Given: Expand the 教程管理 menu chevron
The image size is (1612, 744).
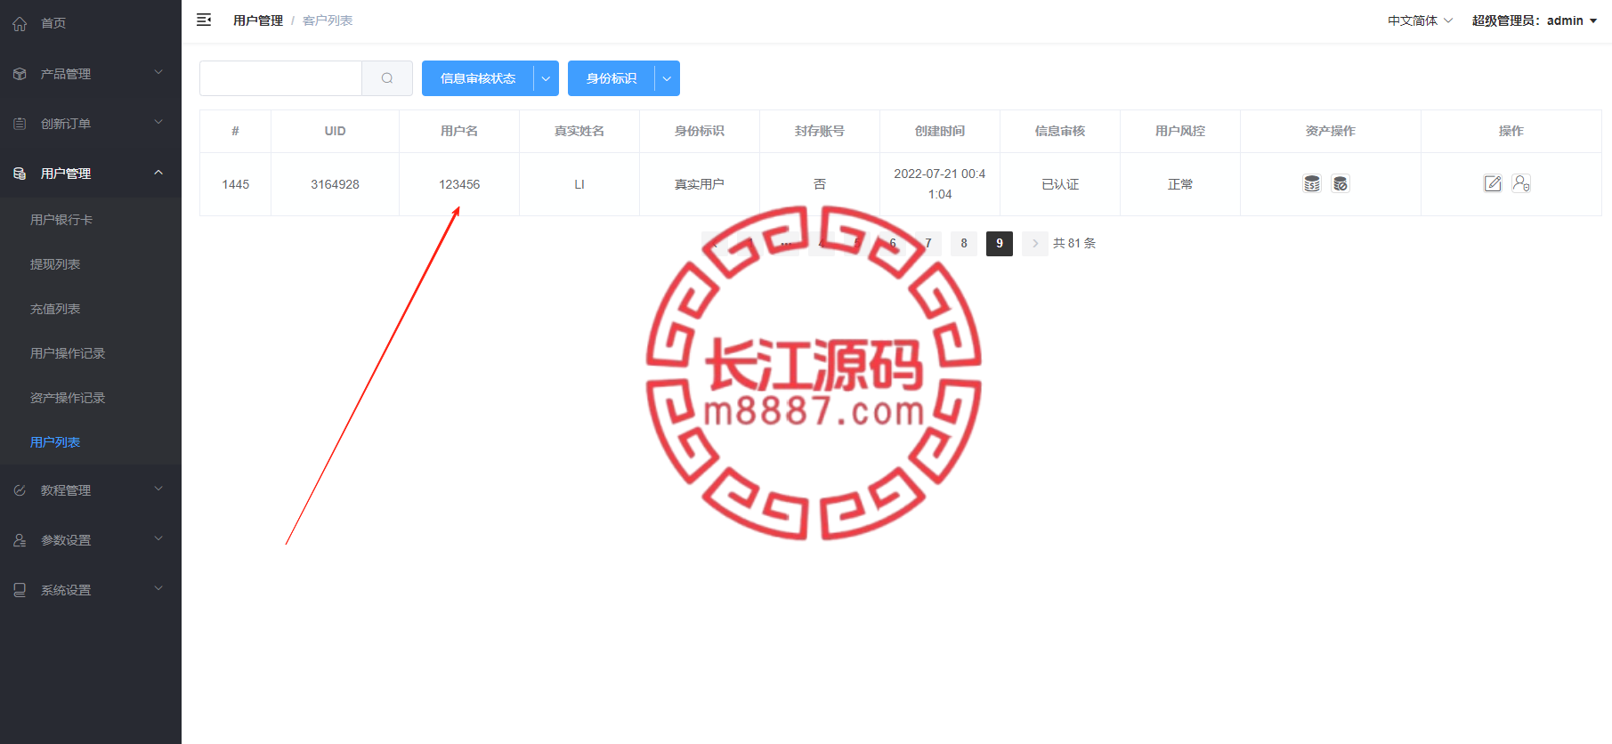Looking at the screenshot, I should [x=158, y=489].
